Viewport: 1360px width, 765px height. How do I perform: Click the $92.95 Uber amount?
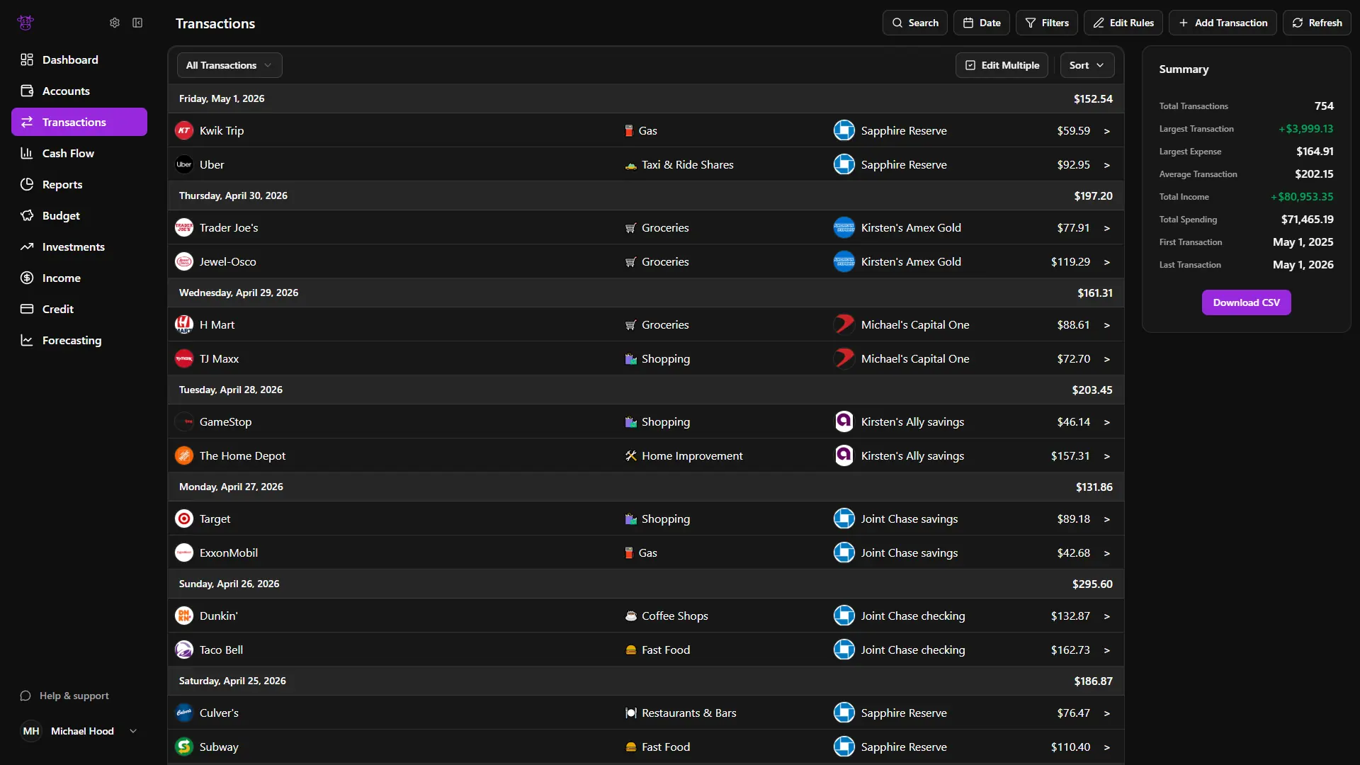1073,164
